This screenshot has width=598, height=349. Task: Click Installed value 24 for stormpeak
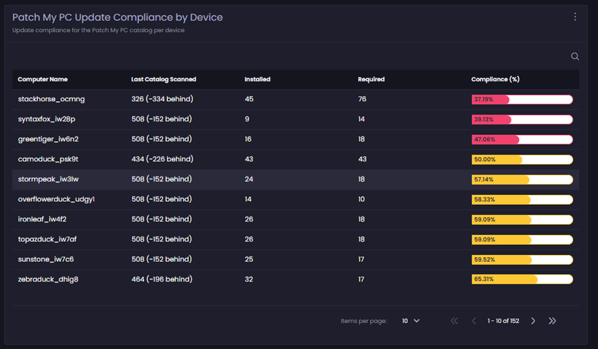click(x=249, y=179)
